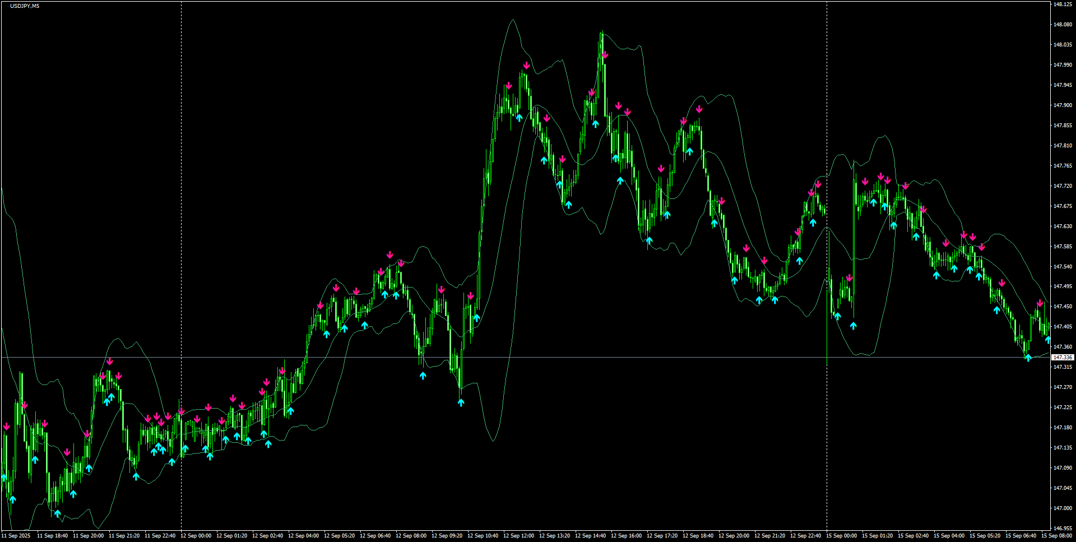This screenshot has width=1076, height=542.
Task: Select the 147.540 price scale value
Action: point(1063,267)
